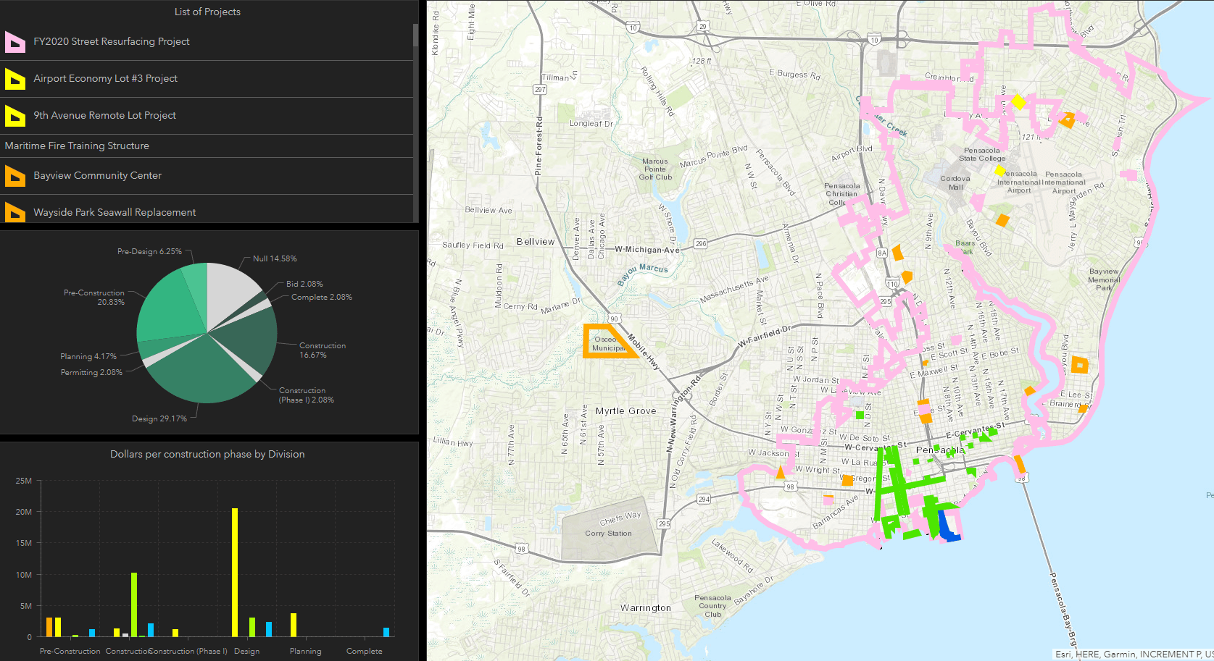Click the orange Pre-Construction bar
The height and width of the screenshot is (661, 1214).
coord(49,627)
